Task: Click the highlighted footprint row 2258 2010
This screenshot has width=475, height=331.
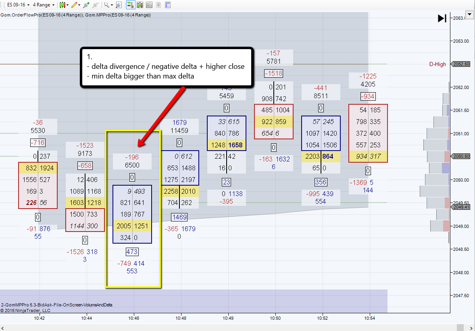Action: (180, 191)
